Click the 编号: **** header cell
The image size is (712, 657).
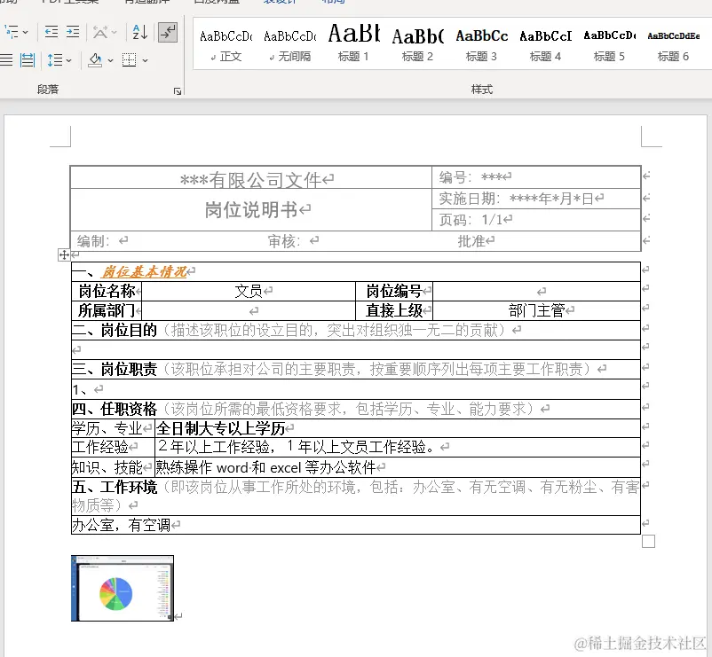click(x=536, y=177)
